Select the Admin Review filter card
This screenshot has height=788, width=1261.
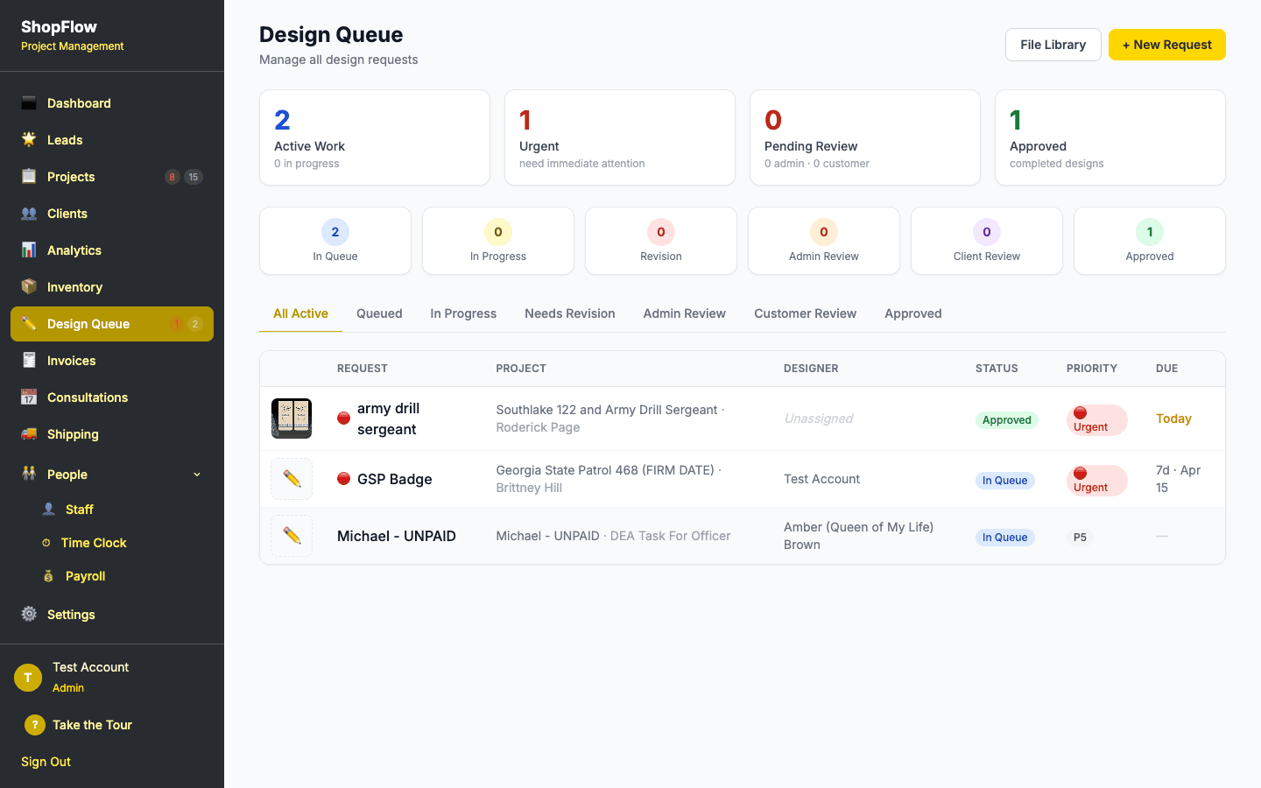click(x=823, y=241)
